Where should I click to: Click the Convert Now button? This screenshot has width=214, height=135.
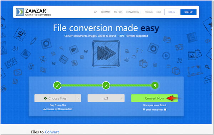click(x=154, y=98)
